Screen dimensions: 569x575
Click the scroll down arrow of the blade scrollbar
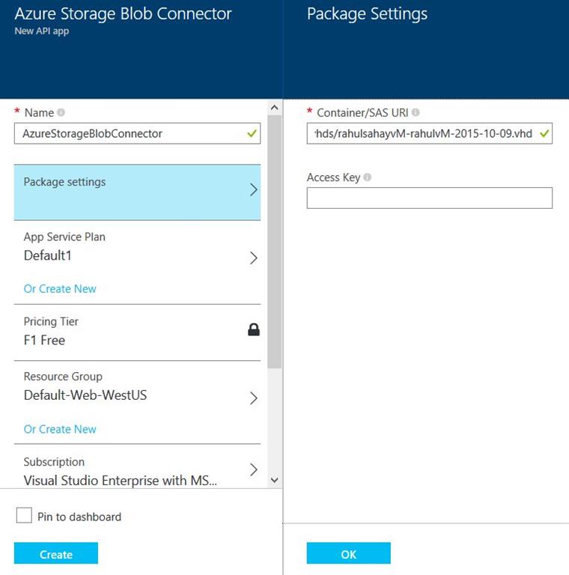275,480
